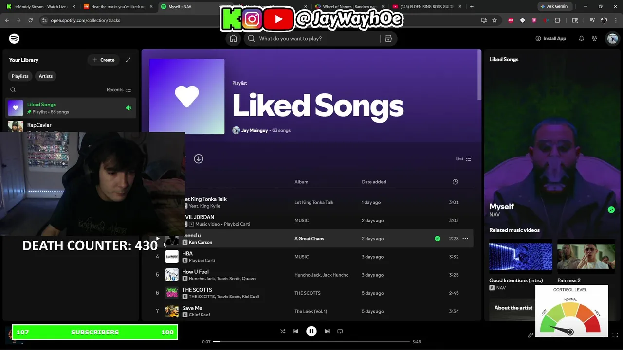
Task: Open the Spotify user profile avatar
Action: point(612,38)
